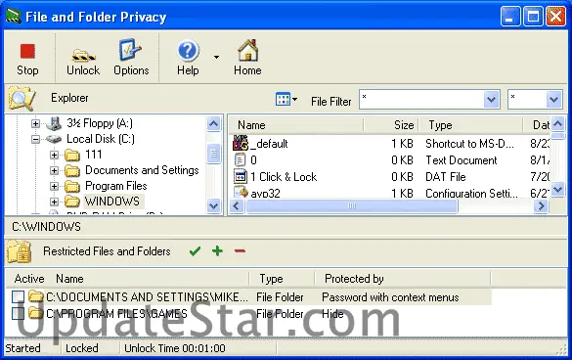
Task: Expand the Program Files folder node
Action: coord(54,186)
